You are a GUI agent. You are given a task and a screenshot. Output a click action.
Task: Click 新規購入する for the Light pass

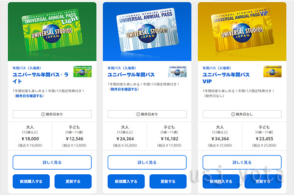(x=31, y=181)
